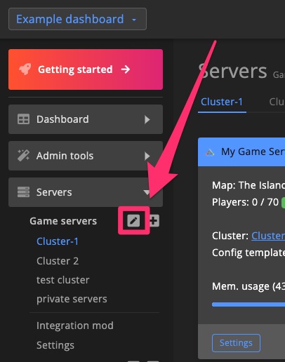285x362 pixels.
Task: Open the Admin tools sidebar item
Action: point(86,156)
